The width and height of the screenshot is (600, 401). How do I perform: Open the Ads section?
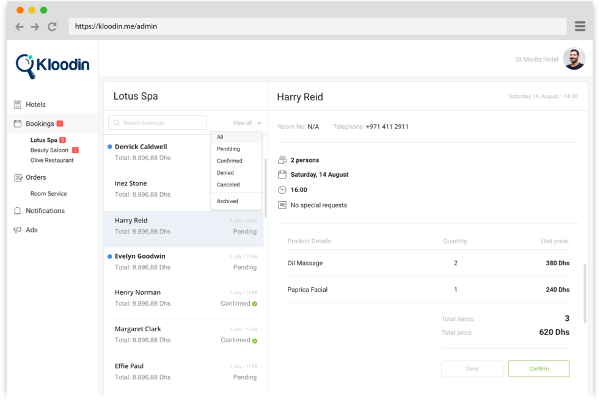pyautogui.click(x=32, y=230)
